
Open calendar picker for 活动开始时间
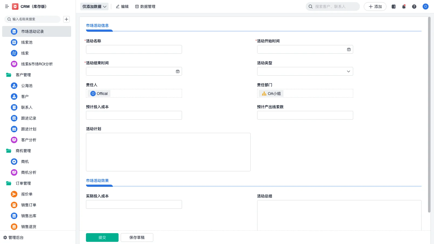[x=349, y=49]
